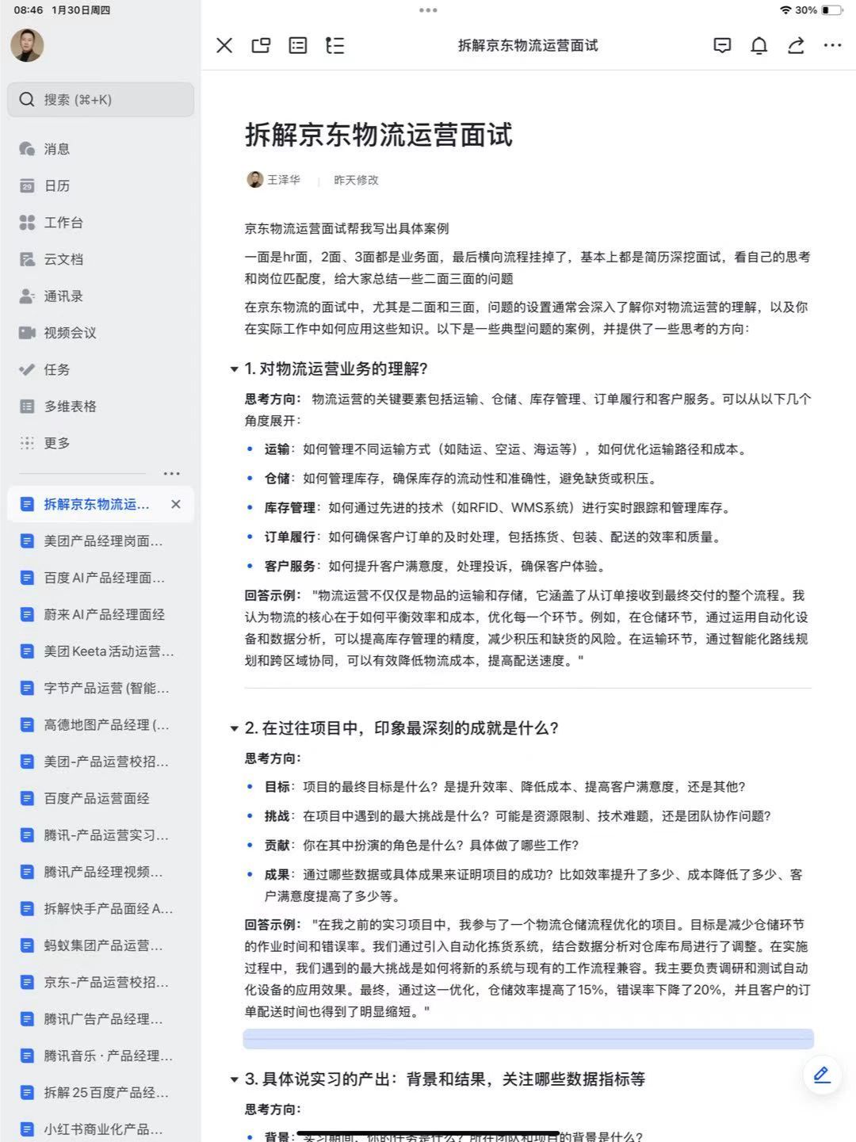Viewport: 856px width, 1142px height.
Task: Open 腾讯音乐 · 产品经理… document
Action: pyautogui.click(x=101, y=1056)
